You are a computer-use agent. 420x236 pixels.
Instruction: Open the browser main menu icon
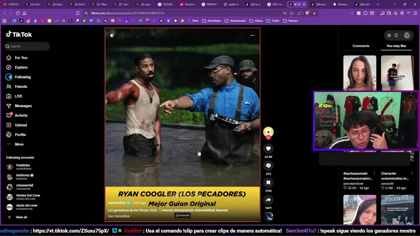click(x=415, y=13)
